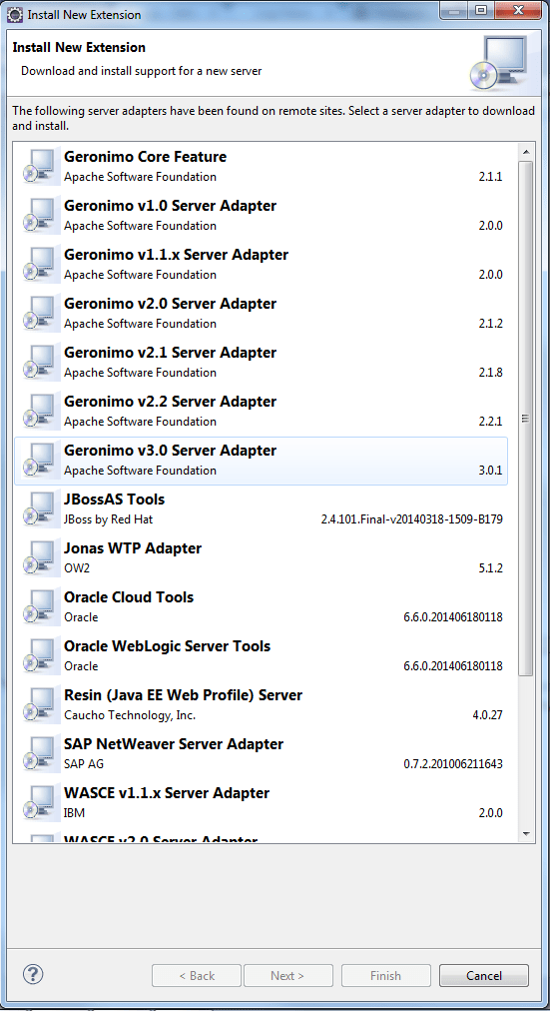Click version 2.1.1 of Geronimo Core Feature
The width and height of the screenshot is (550, 1011).
point(491,177)
